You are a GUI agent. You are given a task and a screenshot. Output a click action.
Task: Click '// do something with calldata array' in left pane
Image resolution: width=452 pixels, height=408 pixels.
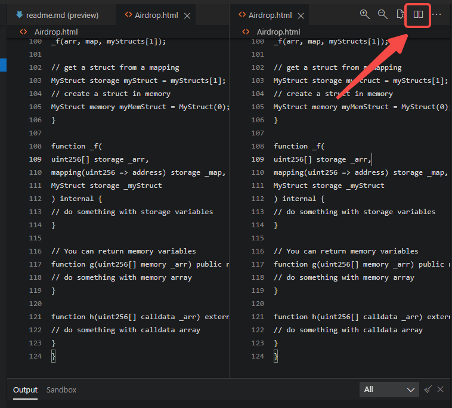126,330
